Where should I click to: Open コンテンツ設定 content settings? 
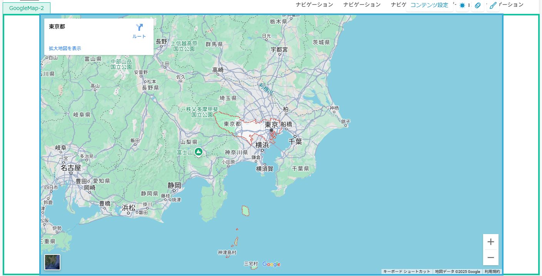click(429, 5)
